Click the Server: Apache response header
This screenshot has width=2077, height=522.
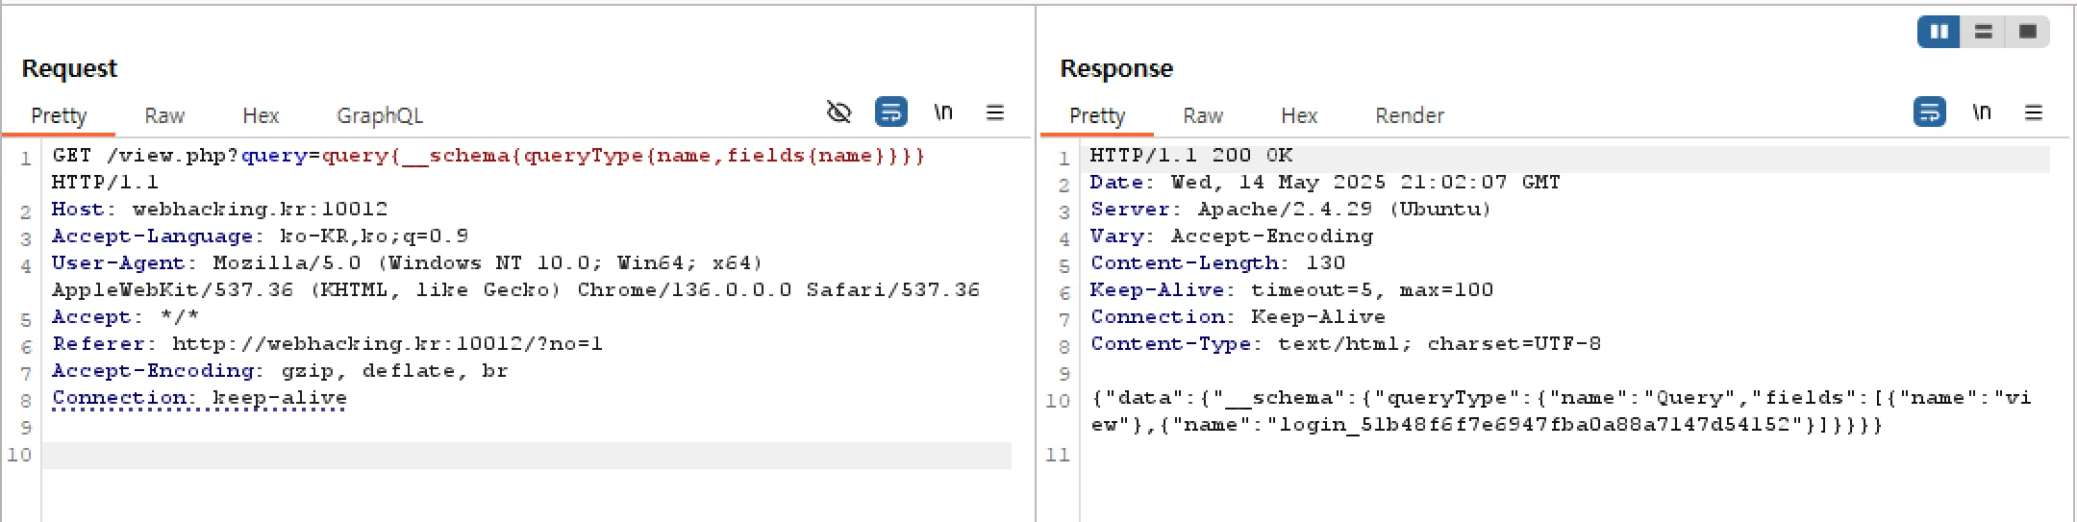(x=1290, y=210)
